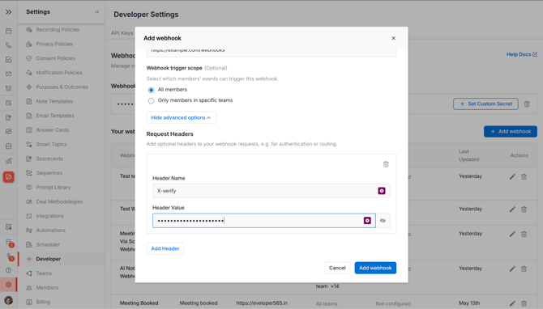
Task: Select the All members radio option
Action: point(151,90)
